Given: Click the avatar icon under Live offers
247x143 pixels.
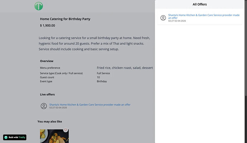Looking at the screenshot, I should pos(44,106).
